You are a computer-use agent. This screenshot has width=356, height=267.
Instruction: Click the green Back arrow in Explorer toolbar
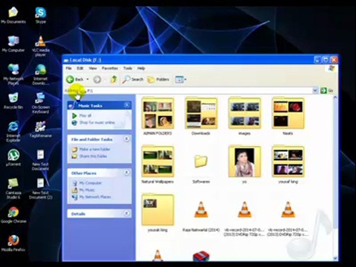[70, 79]
